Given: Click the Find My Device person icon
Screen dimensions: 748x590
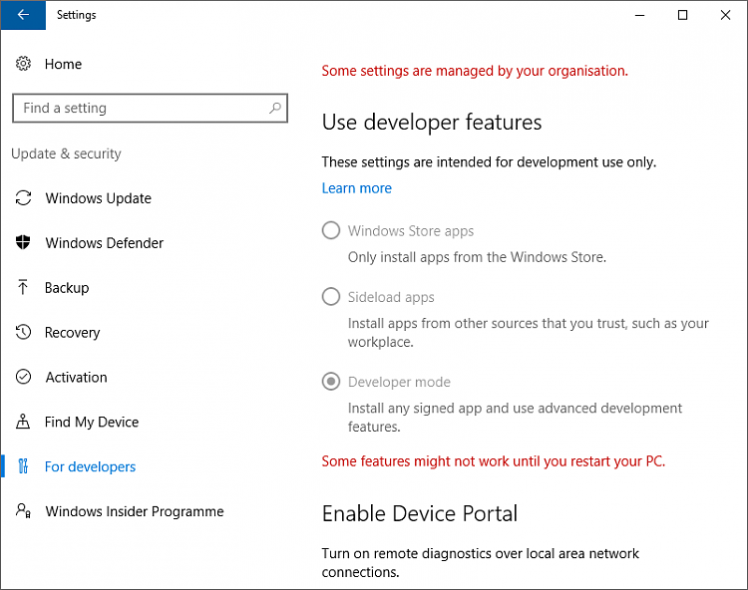Looking at the screenshot, I should point(23,422).
